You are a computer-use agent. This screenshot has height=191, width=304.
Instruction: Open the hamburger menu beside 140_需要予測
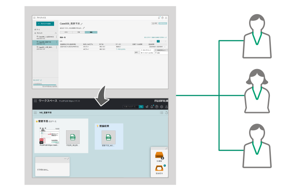click(x=35, y=113)
